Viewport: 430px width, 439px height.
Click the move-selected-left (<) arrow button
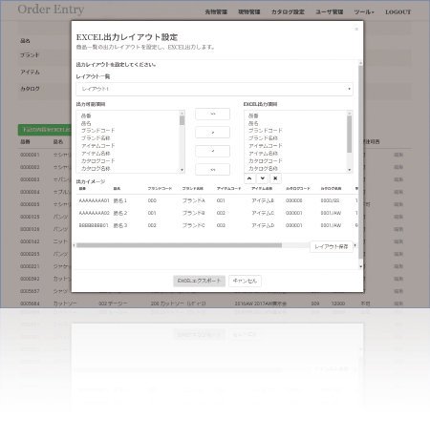click(212, 151)
